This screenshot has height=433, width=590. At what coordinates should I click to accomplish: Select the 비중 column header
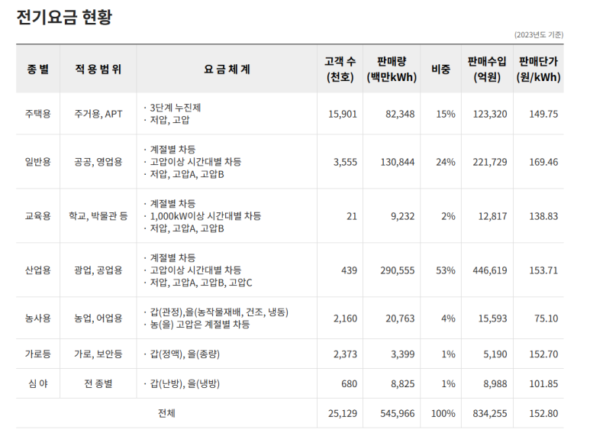tap(440, 69)
